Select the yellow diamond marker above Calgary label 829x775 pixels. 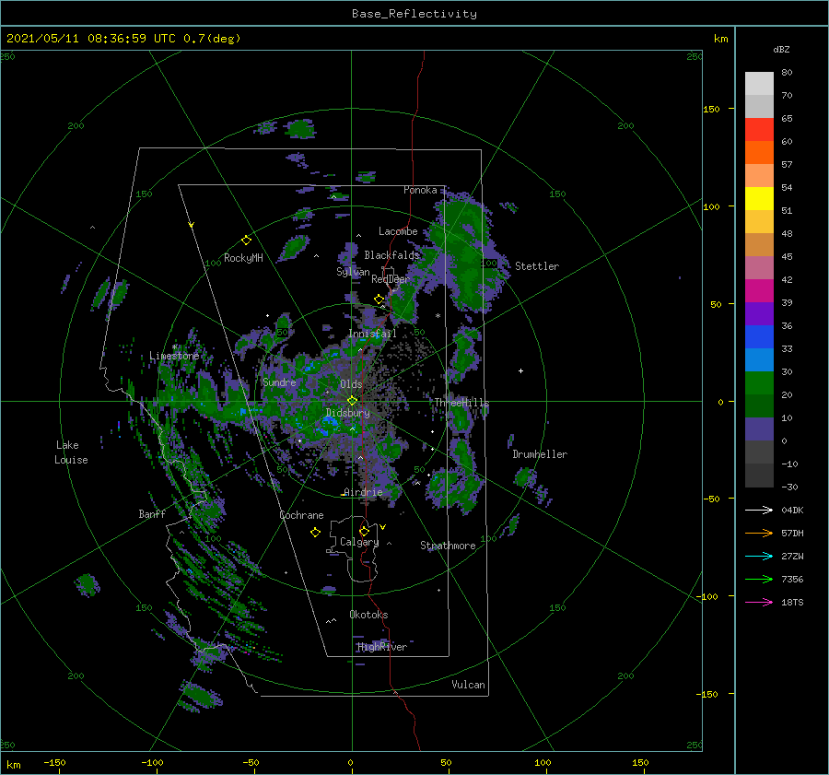364,531
